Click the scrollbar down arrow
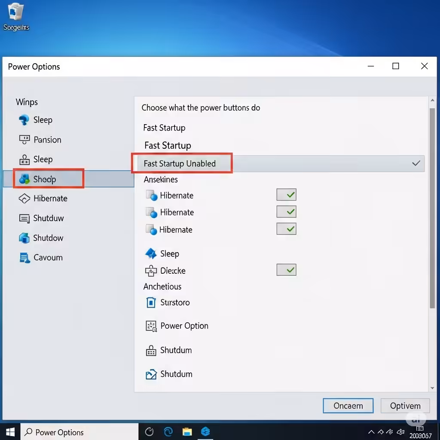The image size is (440, 440). point(432,388)
